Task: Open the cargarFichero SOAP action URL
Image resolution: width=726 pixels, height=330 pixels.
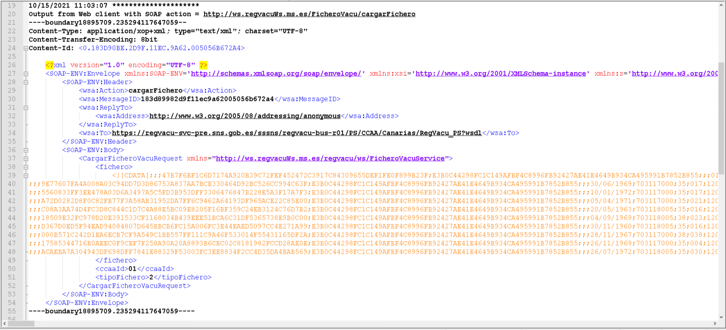Action: point(309,14)
